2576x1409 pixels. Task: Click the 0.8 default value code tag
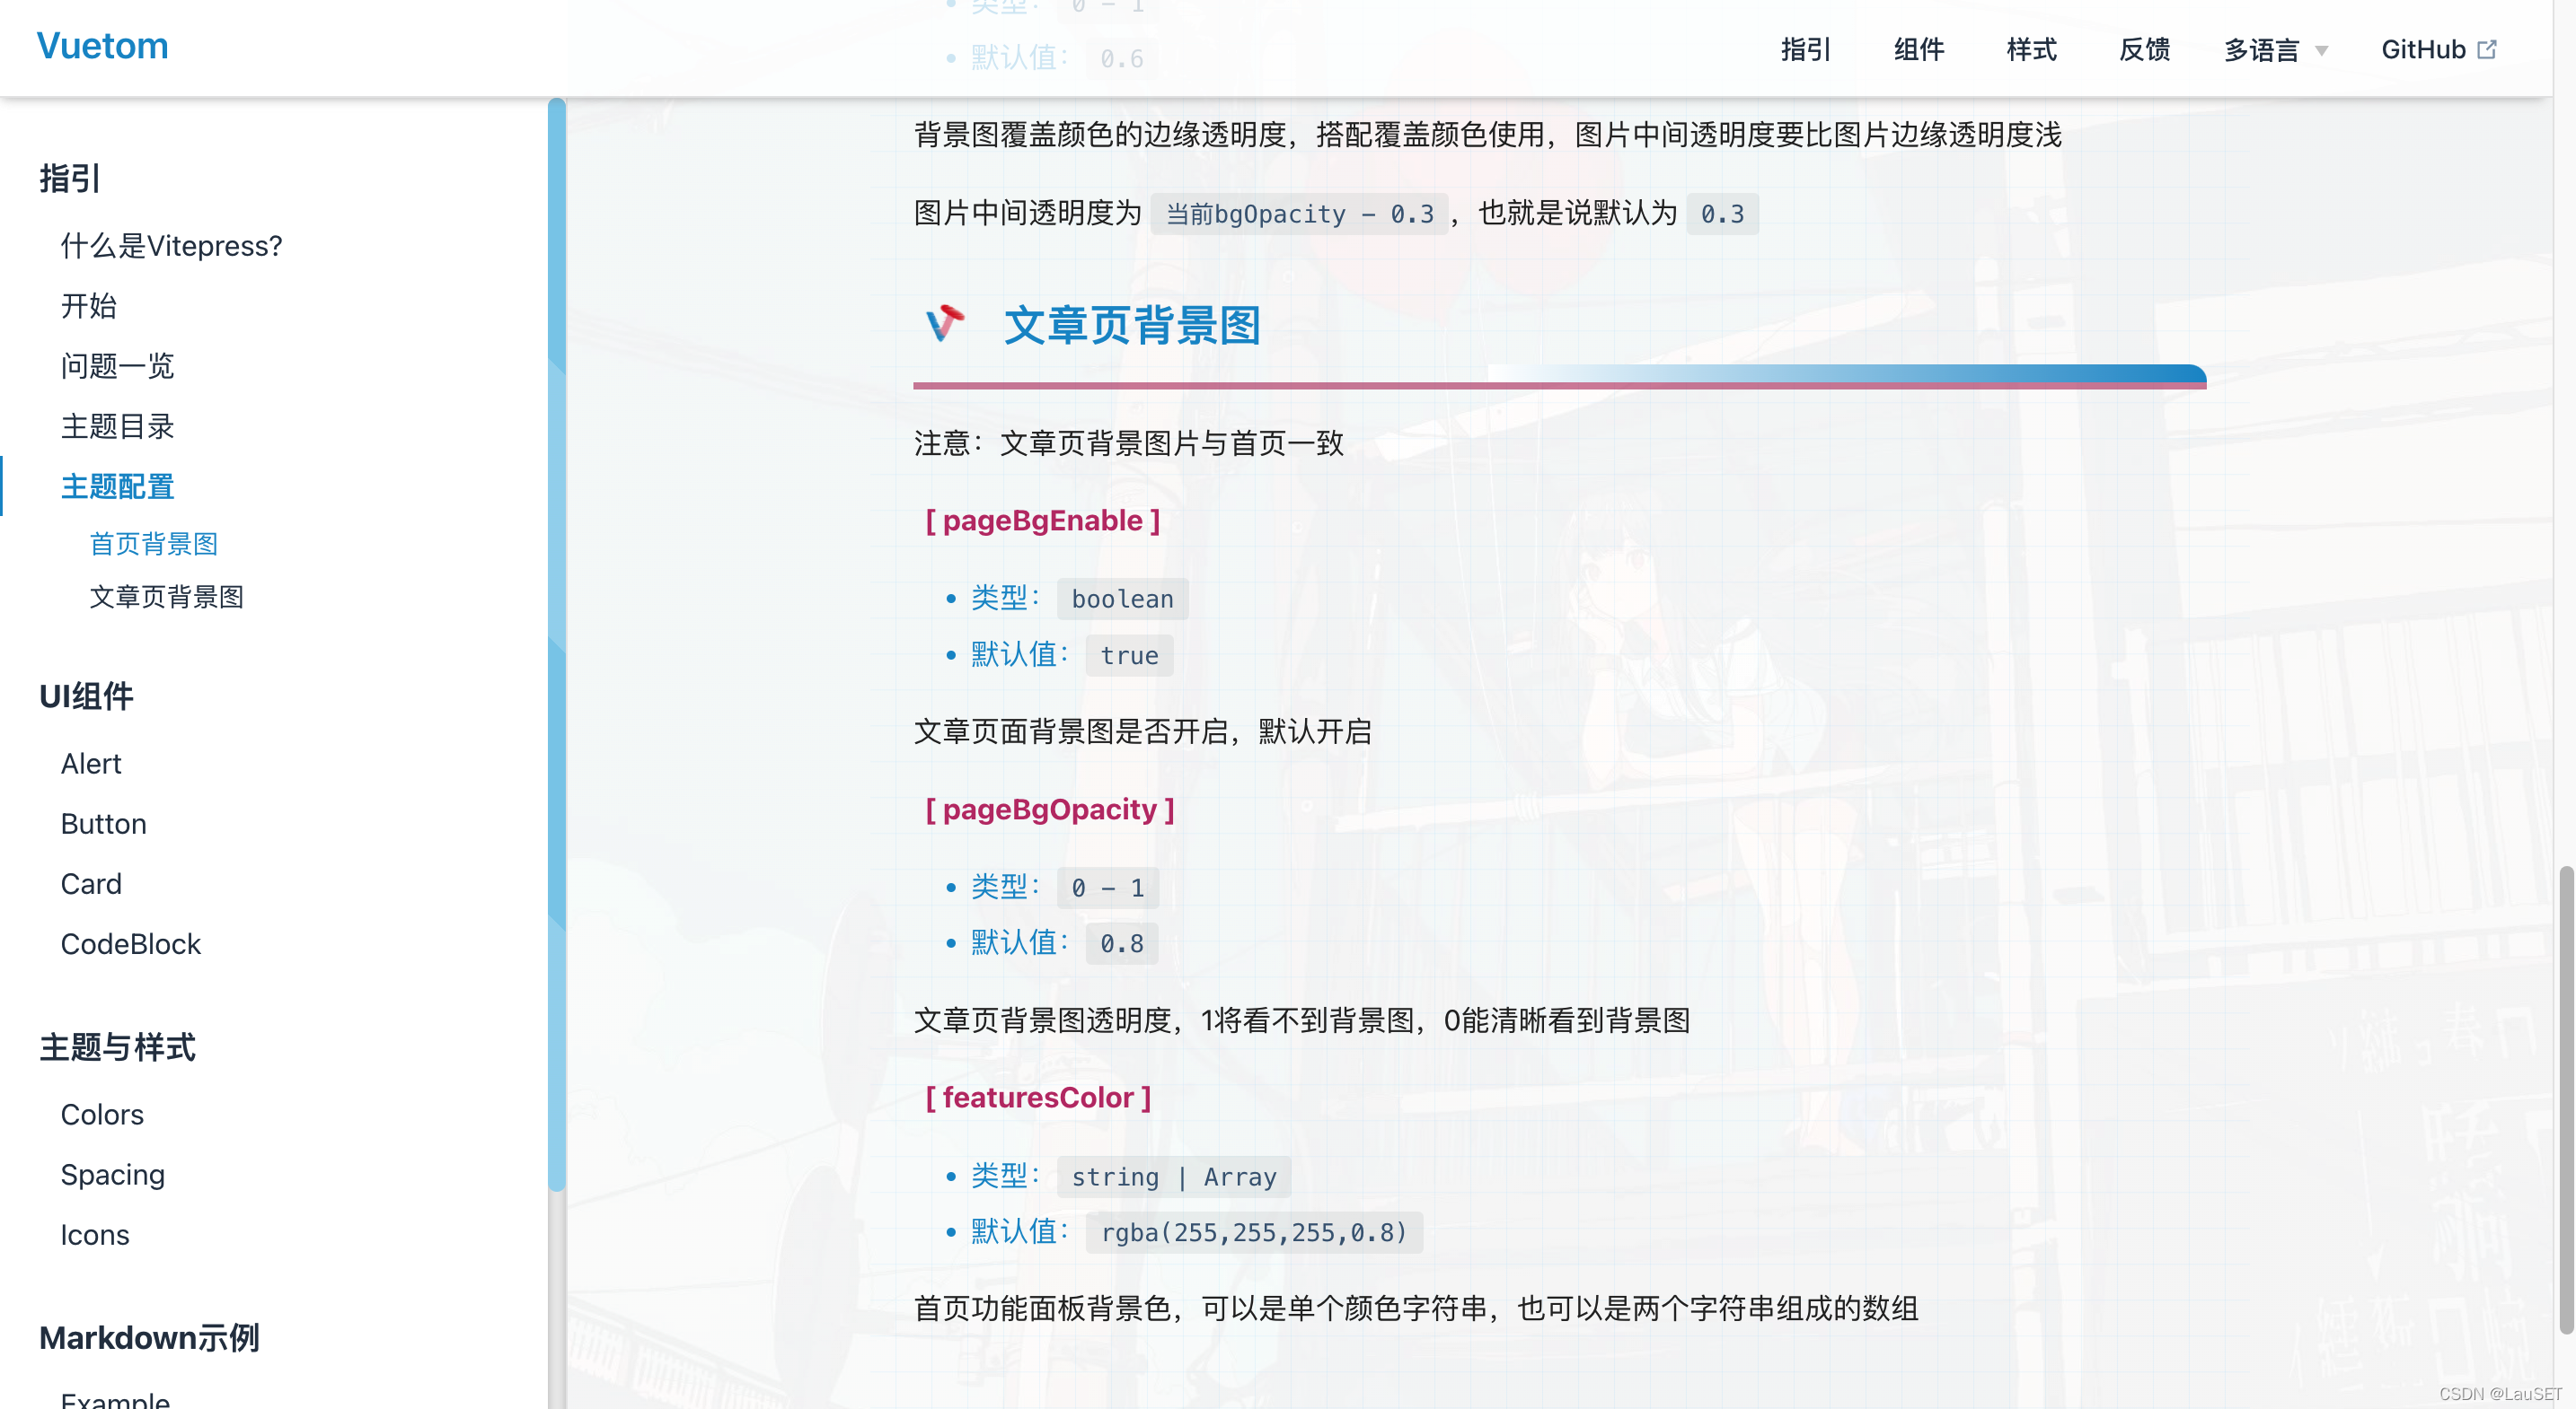click(1121, 943)
